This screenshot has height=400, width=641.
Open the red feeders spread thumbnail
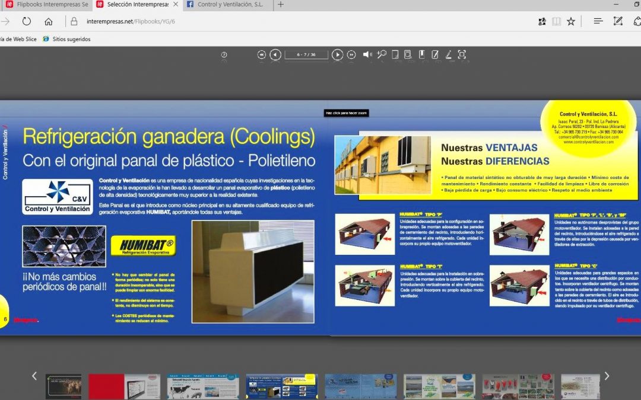518,386
